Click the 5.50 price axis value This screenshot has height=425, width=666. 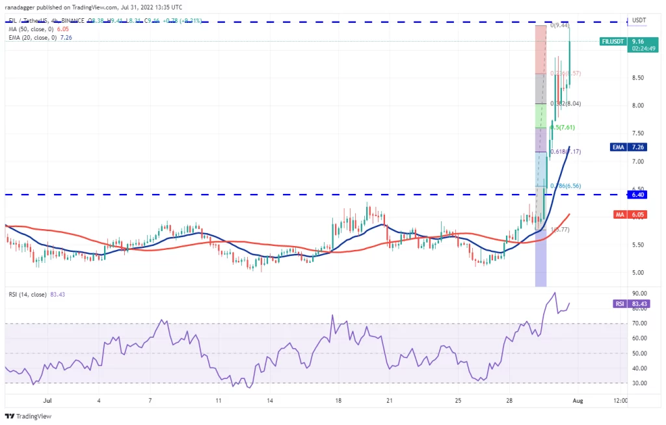tap(637, 245)
